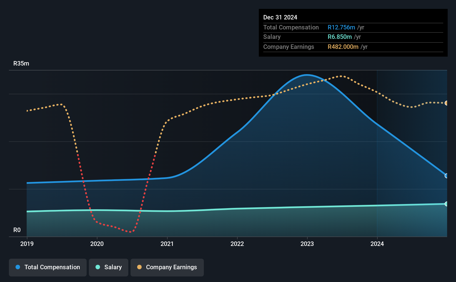456x282 pixels.
Task: Click the R12.756m total compensation value
Action: 341,27
